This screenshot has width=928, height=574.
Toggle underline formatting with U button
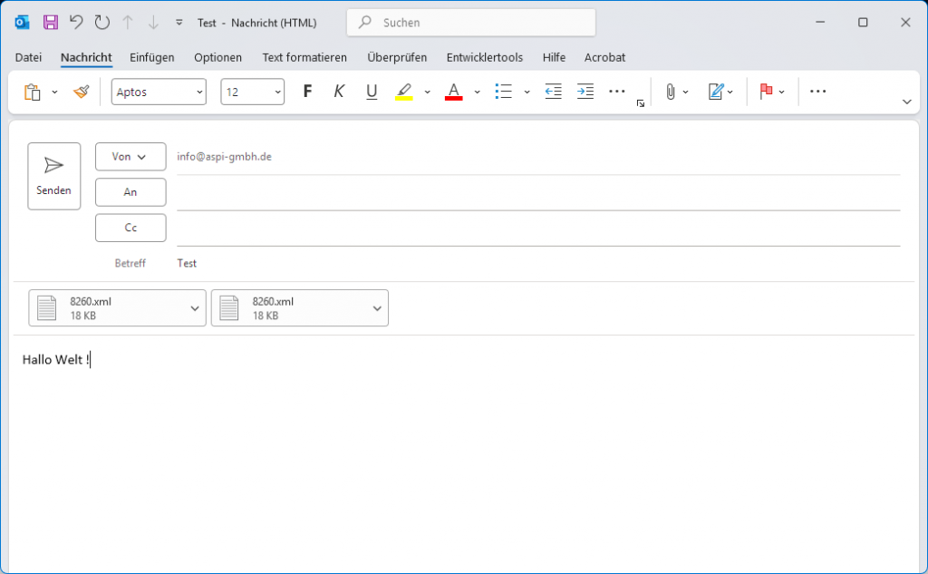(x=371, y=92)
